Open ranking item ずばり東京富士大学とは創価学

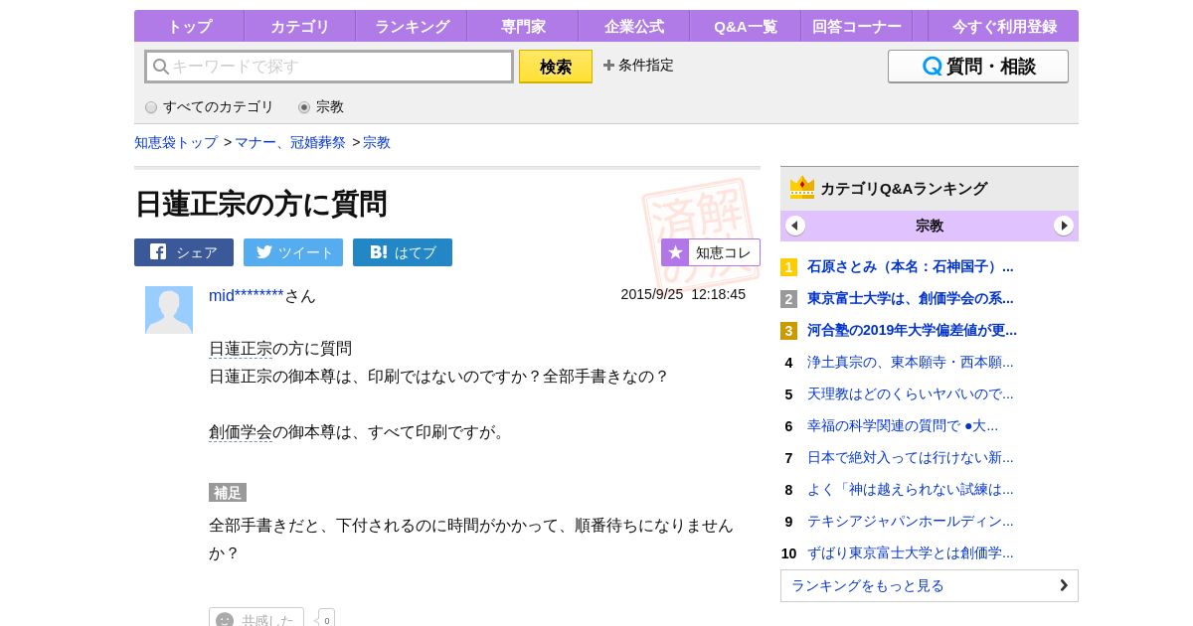[x=911, y=553]
